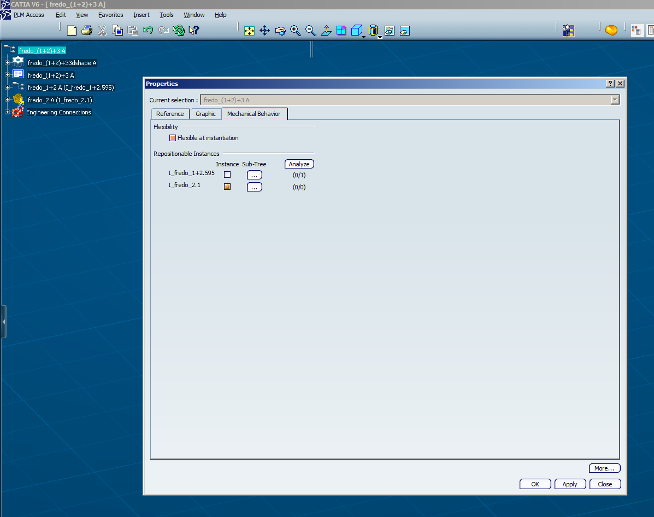Click the product structure tree toolbar icon
Screen dimensions: 654x517
coord(569,31)
